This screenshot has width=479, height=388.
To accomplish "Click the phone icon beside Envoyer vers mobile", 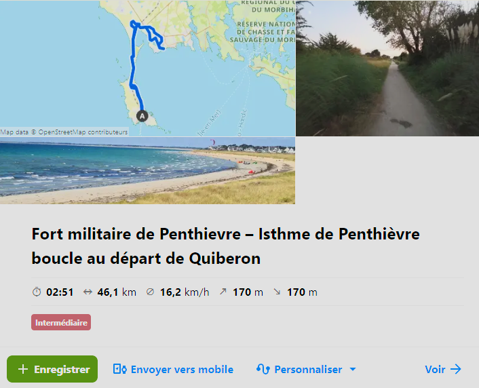I will click(x=119, y=369).
